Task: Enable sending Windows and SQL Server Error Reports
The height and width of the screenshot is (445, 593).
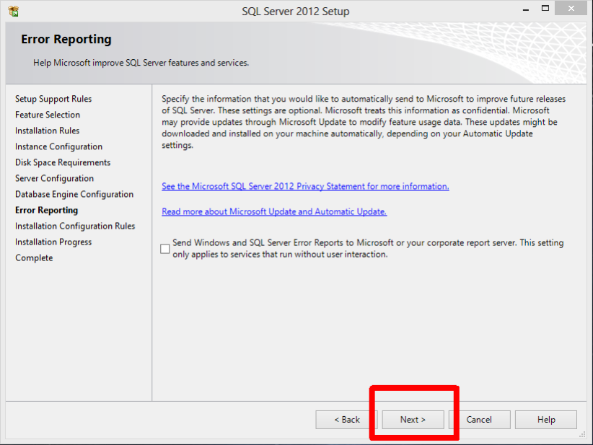Action: [x=165, y=248]
